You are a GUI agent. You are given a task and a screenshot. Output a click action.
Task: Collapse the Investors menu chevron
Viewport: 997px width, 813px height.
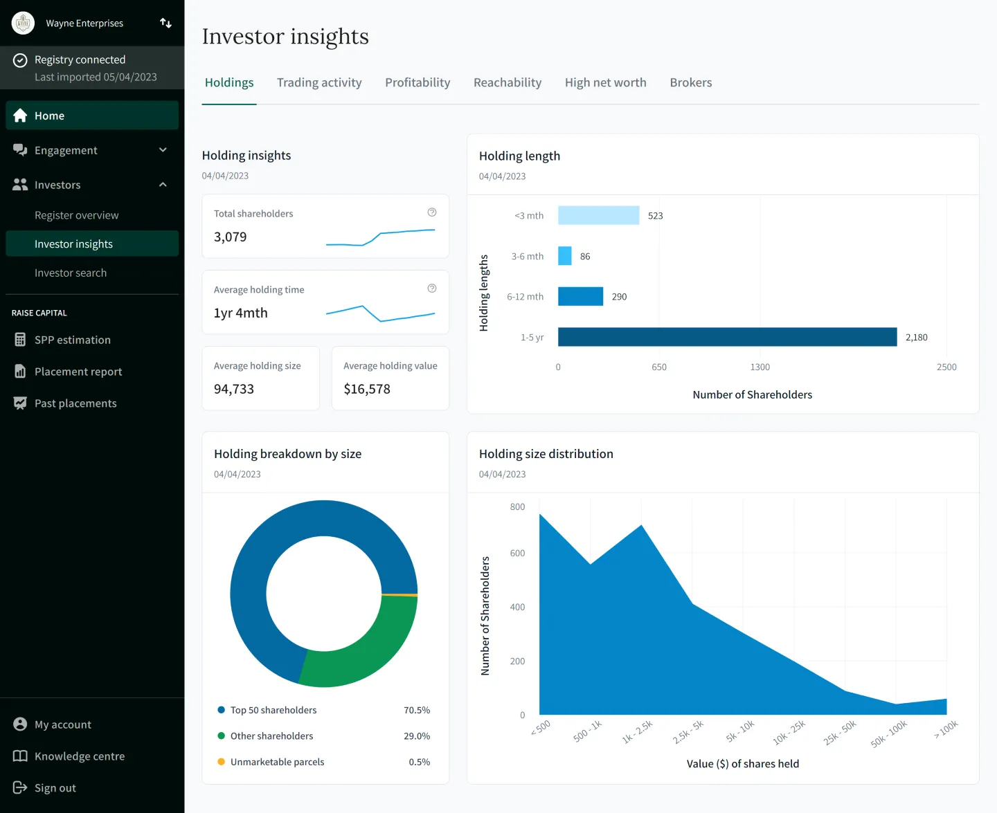[163, 185]
